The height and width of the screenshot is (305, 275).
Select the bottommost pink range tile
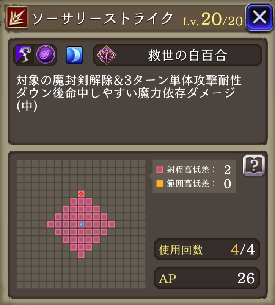(81, 255)
